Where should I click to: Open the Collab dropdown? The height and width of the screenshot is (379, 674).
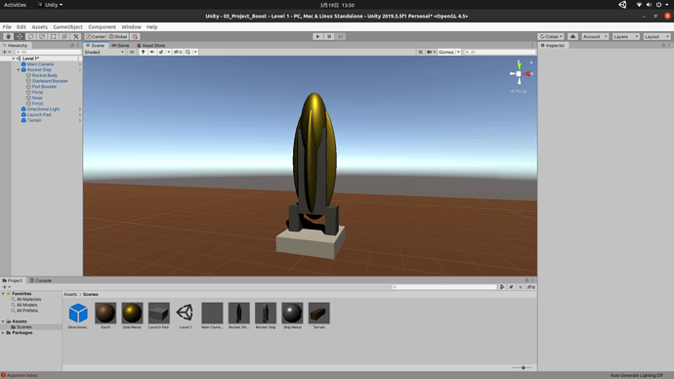pos(551,36)
